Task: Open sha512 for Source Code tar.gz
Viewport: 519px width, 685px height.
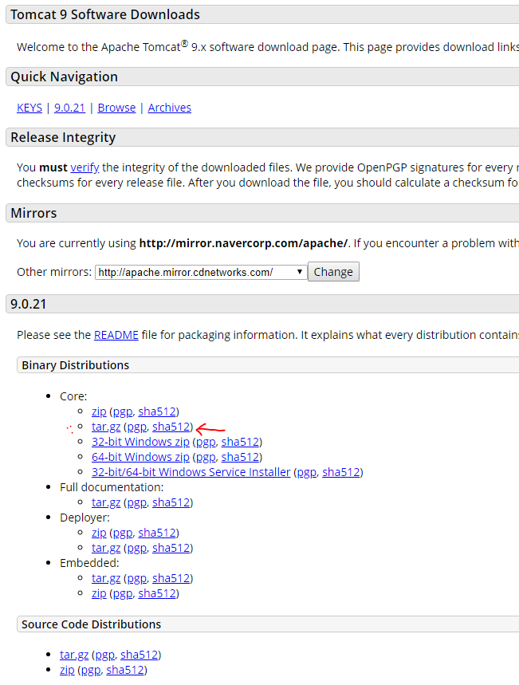Action: [140, 655]
